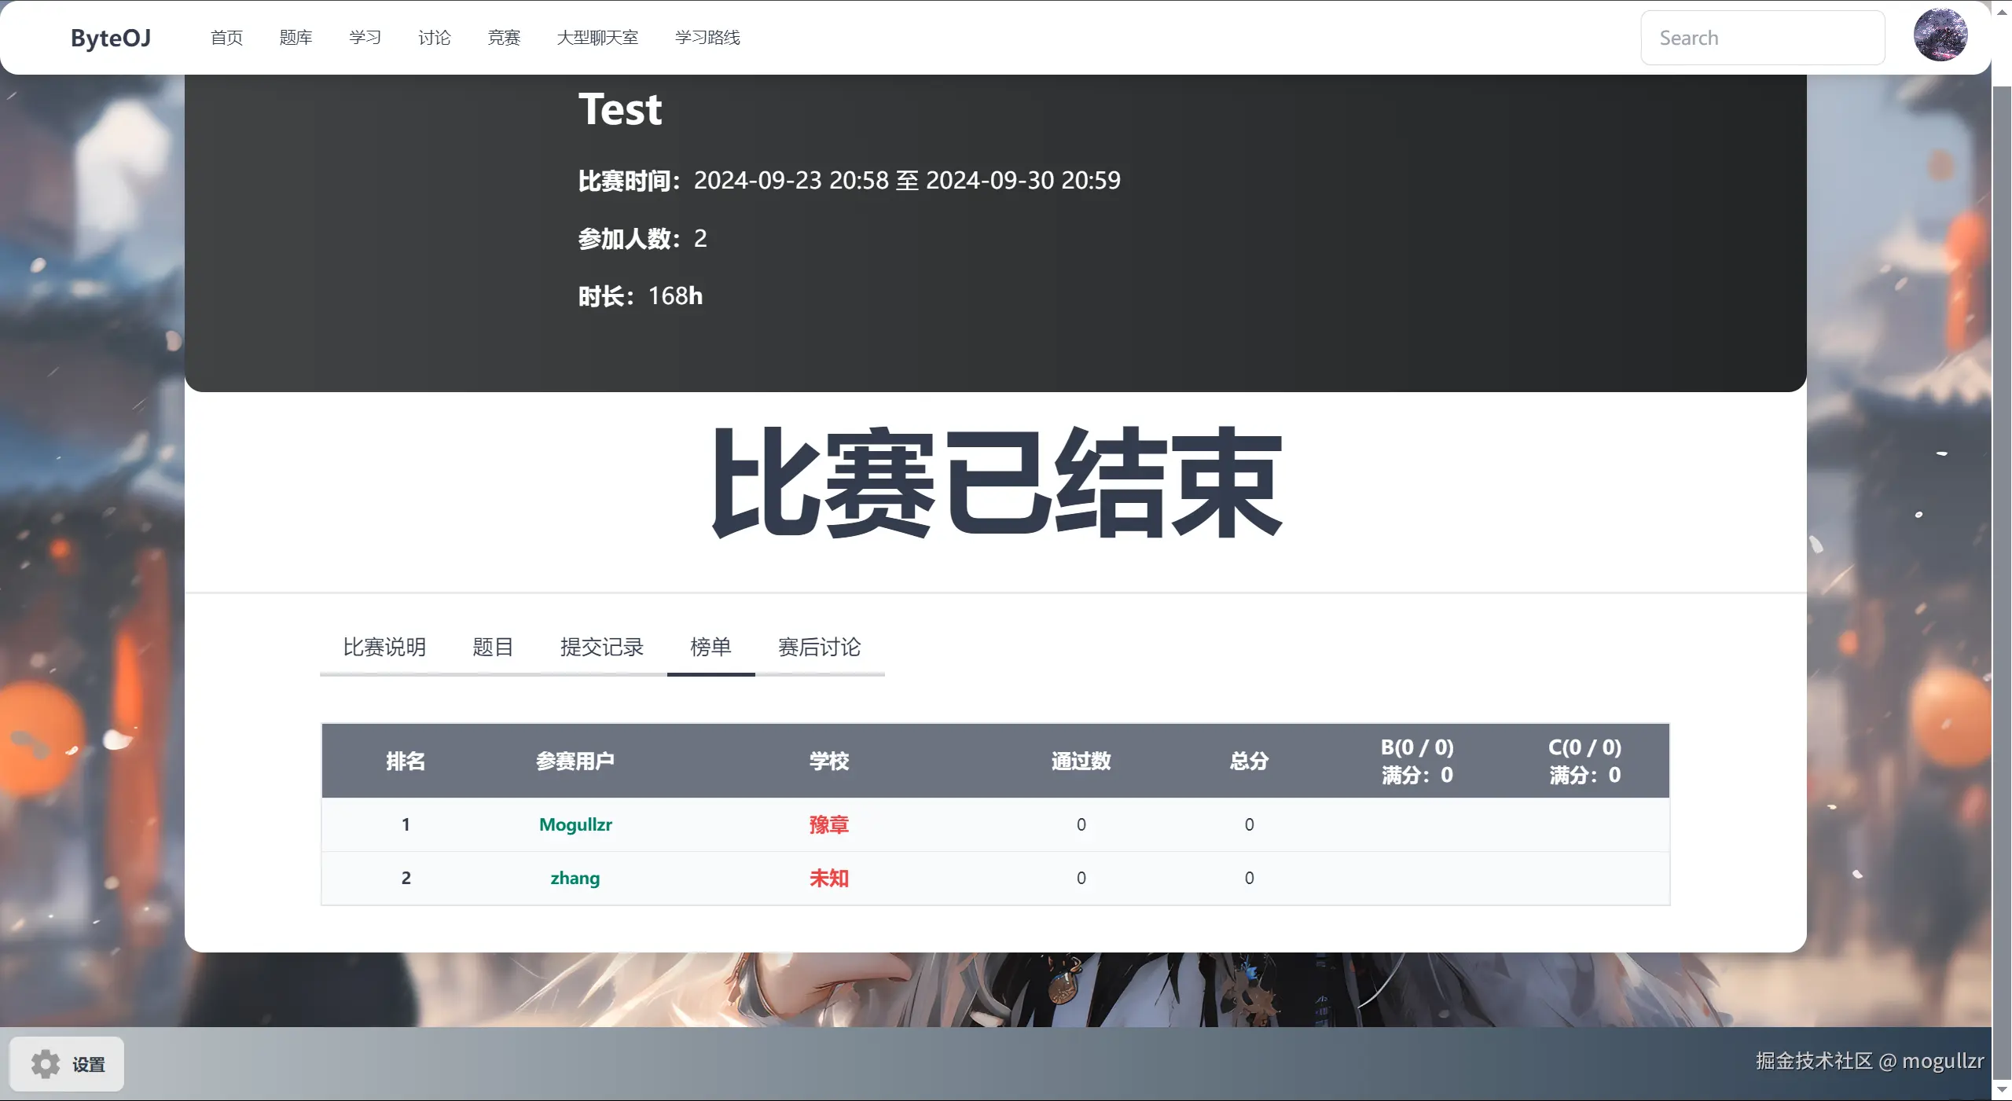The image size is (2012, 1101).
Task: Click the Search input field
Action: 1762,37
